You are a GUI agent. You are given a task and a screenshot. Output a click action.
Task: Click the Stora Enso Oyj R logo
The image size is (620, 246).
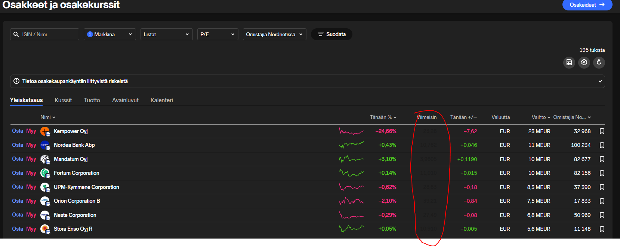[45, 229]
